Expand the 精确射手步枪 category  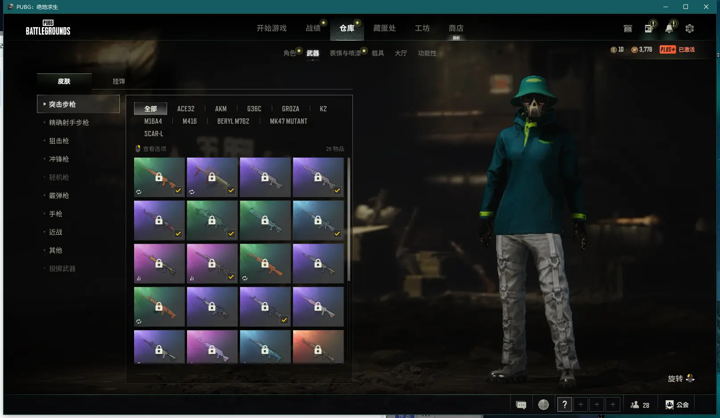[x=69, y=122]
